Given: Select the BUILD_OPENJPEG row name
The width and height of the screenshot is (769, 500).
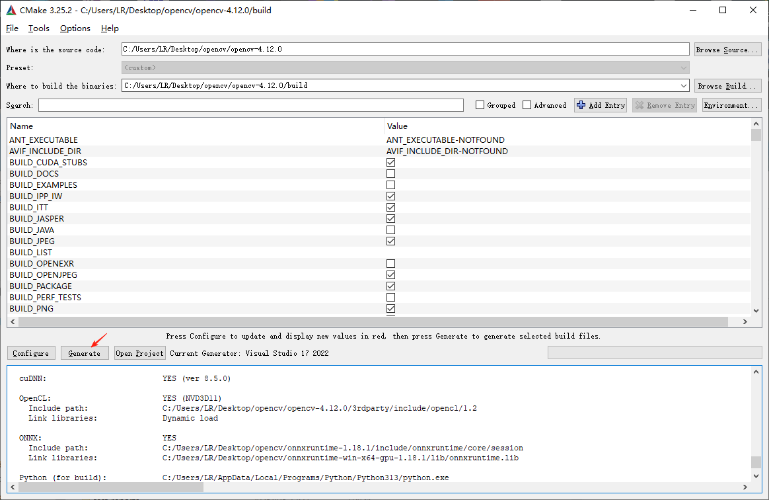Looking at the screenshot, I should pyautogui.click(x=43, y=275).
